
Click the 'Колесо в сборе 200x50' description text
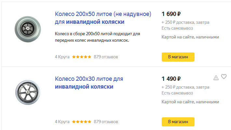97,37
